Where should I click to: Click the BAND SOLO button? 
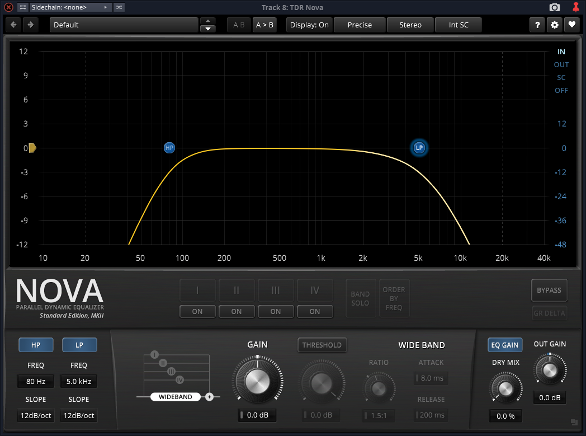pos(360,298)
